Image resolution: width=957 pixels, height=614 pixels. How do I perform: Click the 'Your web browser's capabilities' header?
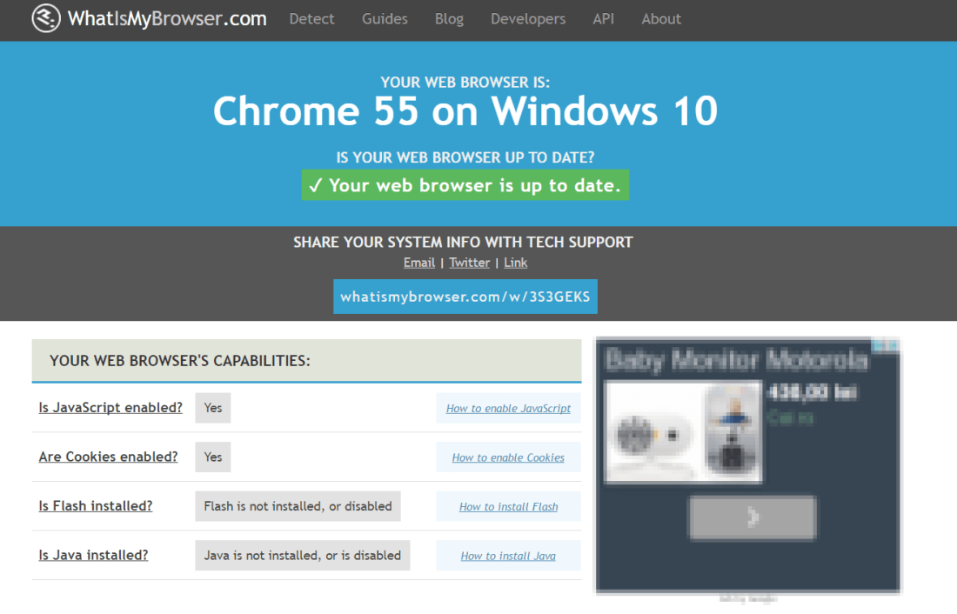[306, 361]
